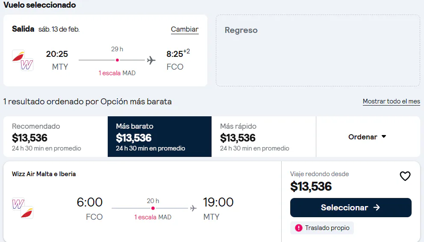Viewport: 424px width, 242px height.
Task: Switch to the Más rápido tab
Action: pyautogui.click(x=264, y=137)
